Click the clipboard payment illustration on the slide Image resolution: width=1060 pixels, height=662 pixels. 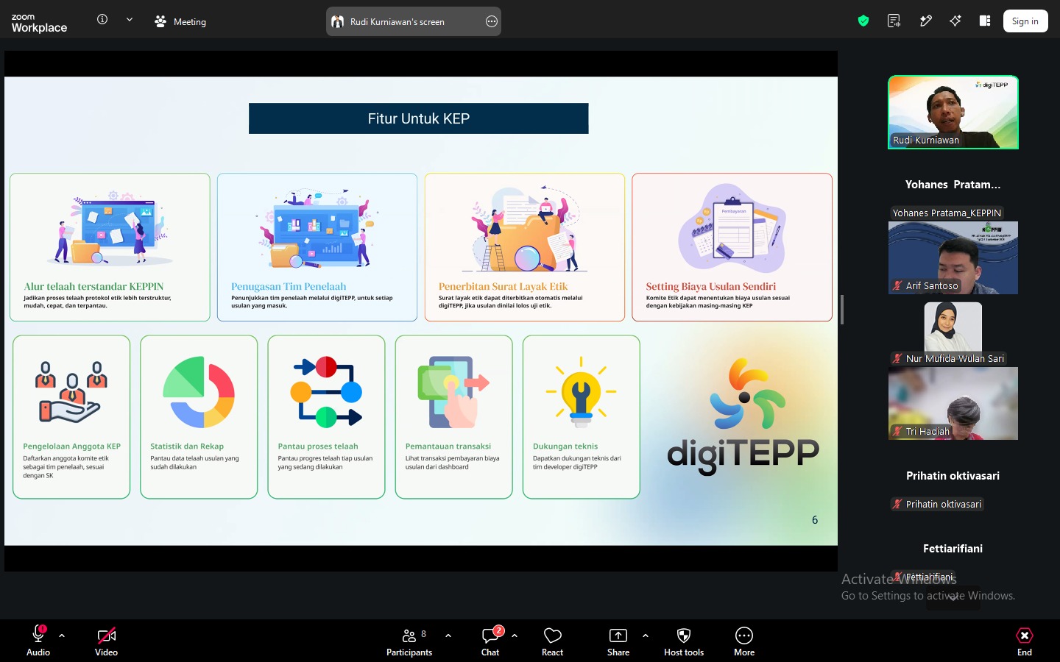coord(732,229)
